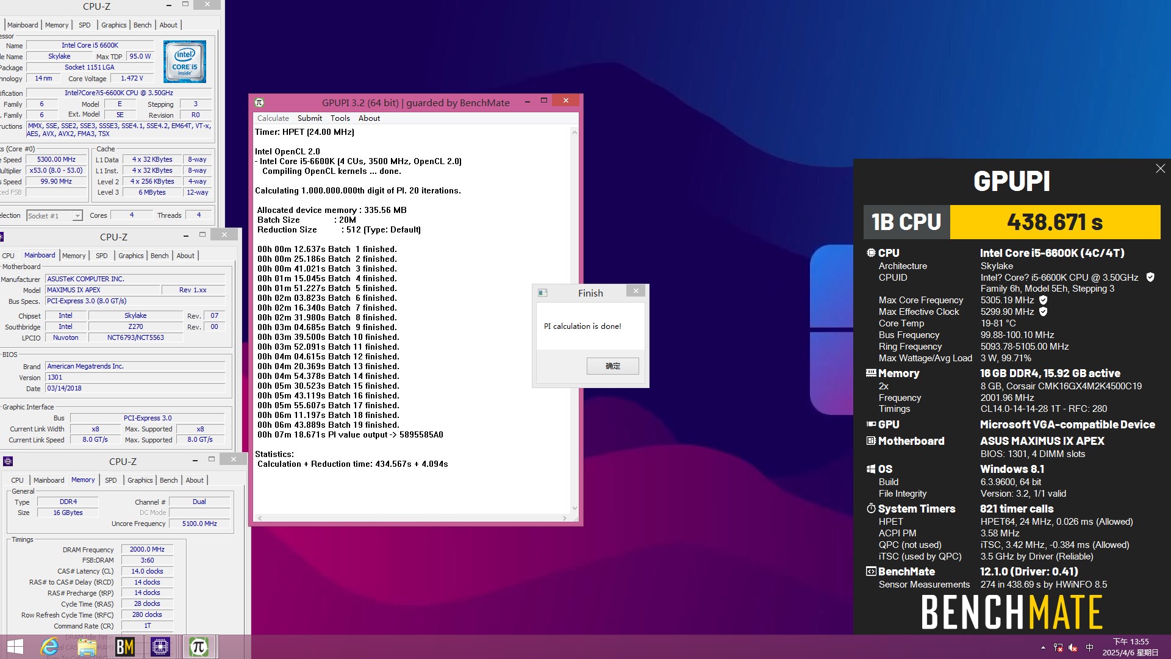1171x659 pixels.
Task: Click the Intel Core i5 logo in CPU-Z
Action: click(185, 62)
